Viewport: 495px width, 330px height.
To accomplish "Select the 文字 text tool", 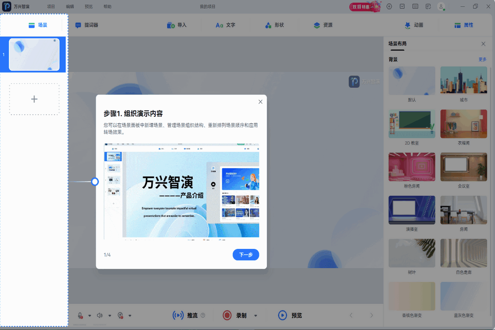I will [225, 25].
